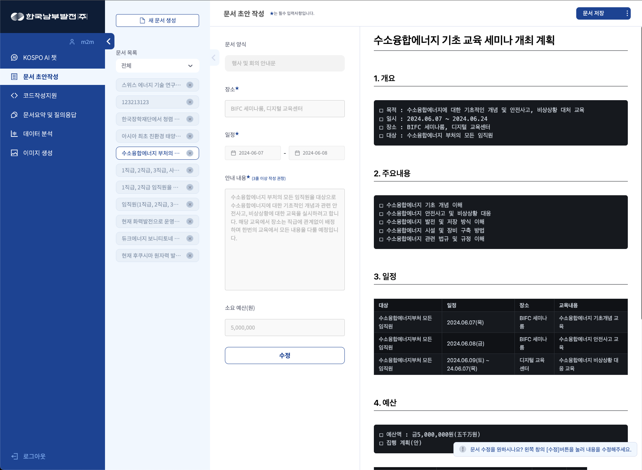
Task: Go to 문서요약 및 질의응답
Action: pos(52,115)
